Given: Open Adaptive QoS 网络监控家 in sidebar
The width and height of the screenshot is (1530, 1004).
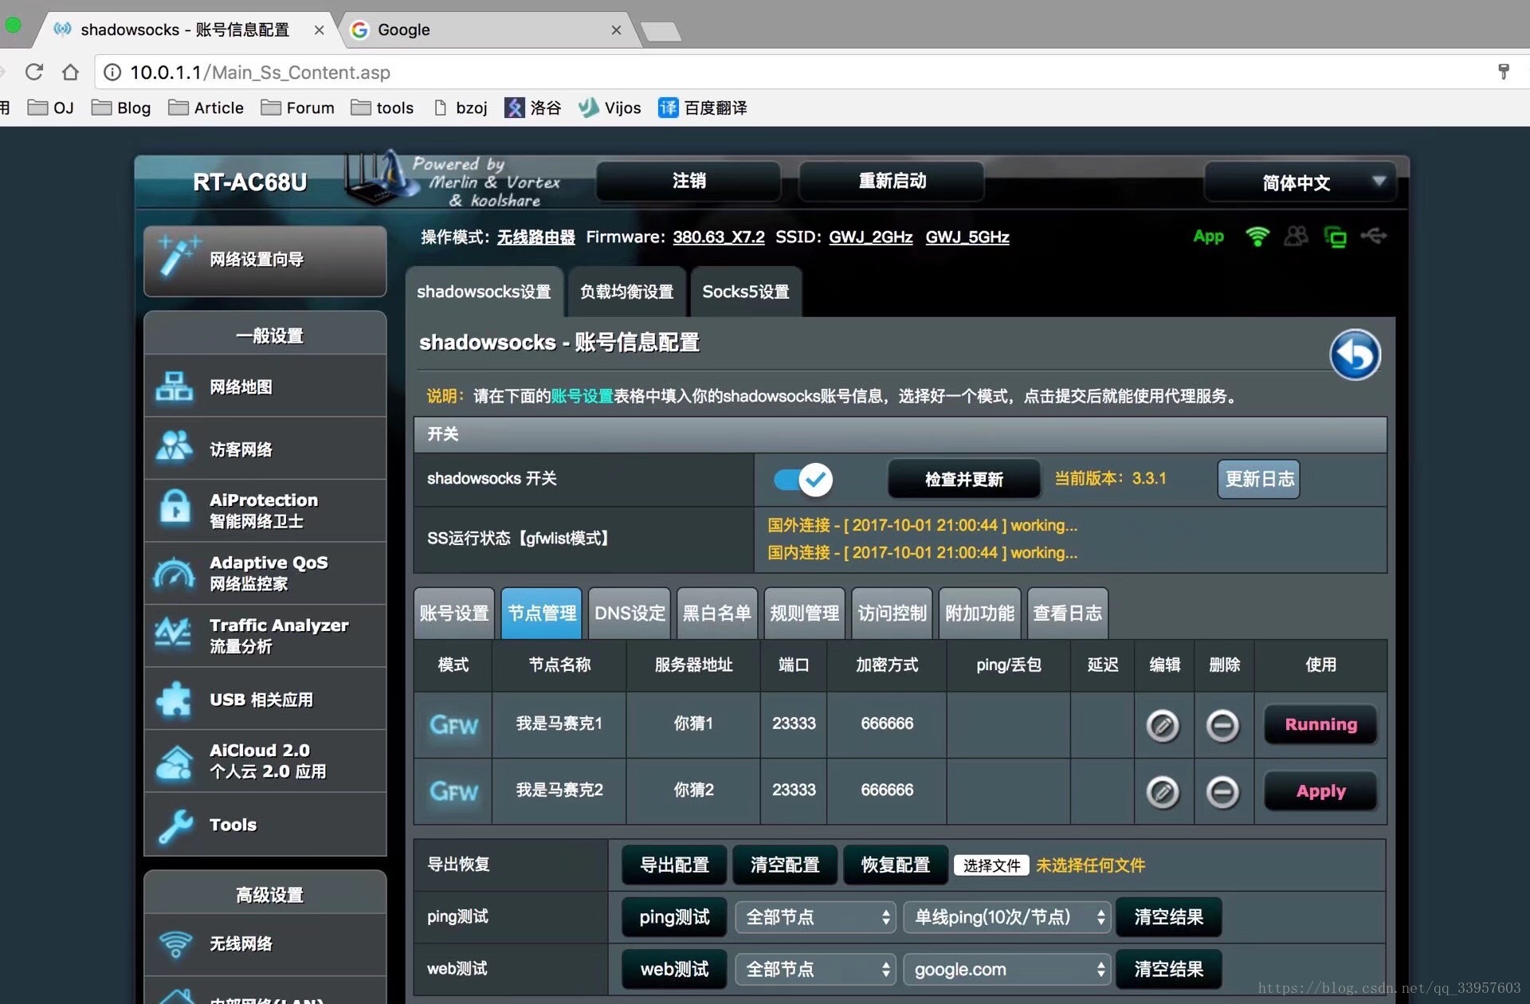Looking at the screenshot, I should click(x=265, y=573).
